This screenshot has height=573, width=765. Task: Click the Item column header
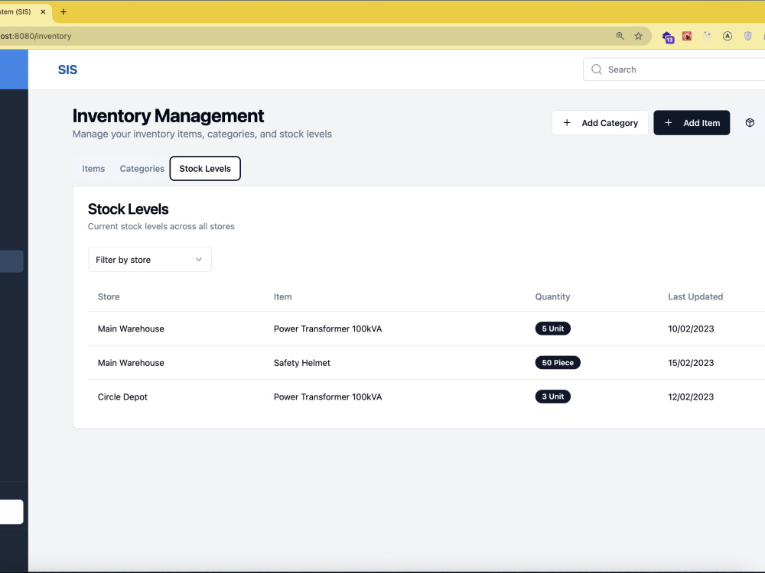(x=282, y=296)
